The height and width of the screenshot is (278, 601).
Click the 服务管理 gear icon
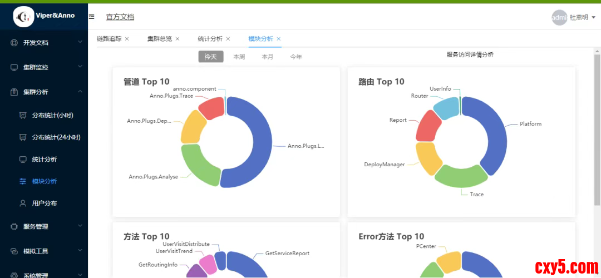pos(14,226)
